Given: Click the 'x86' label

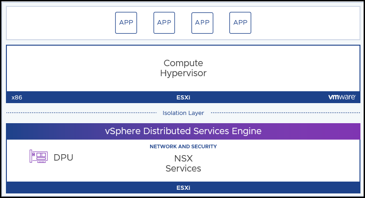Looking at the screenshot, I should point(17,97).
